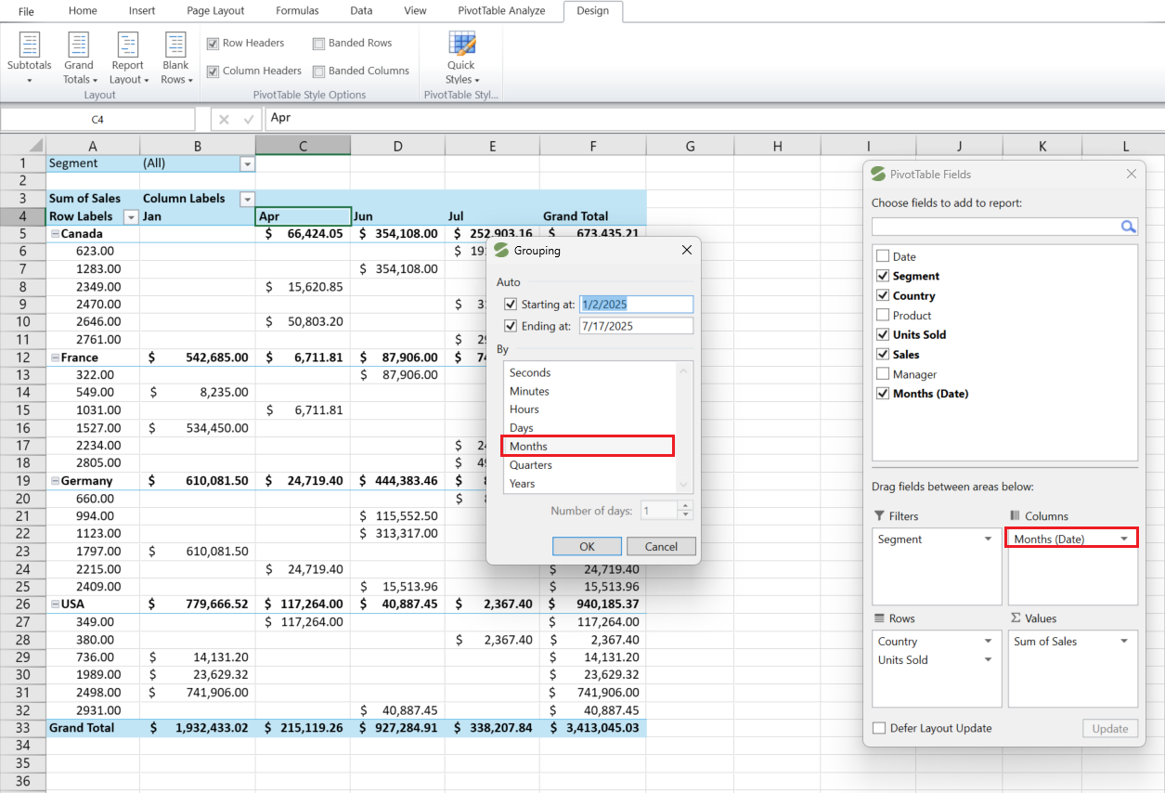The width and height of the screenshot is (1165, 793).
Task: Click the Starting at date field
Action: tap(636, 304)
